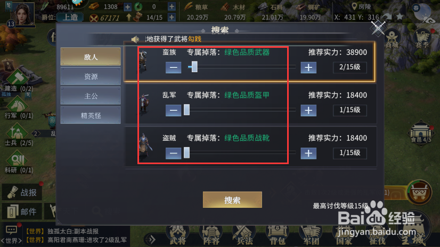Image resolution: width=440 pixels, height=247 pixels.
Task: Increase 盗贼 level with plus button
Action: (308, 154)
